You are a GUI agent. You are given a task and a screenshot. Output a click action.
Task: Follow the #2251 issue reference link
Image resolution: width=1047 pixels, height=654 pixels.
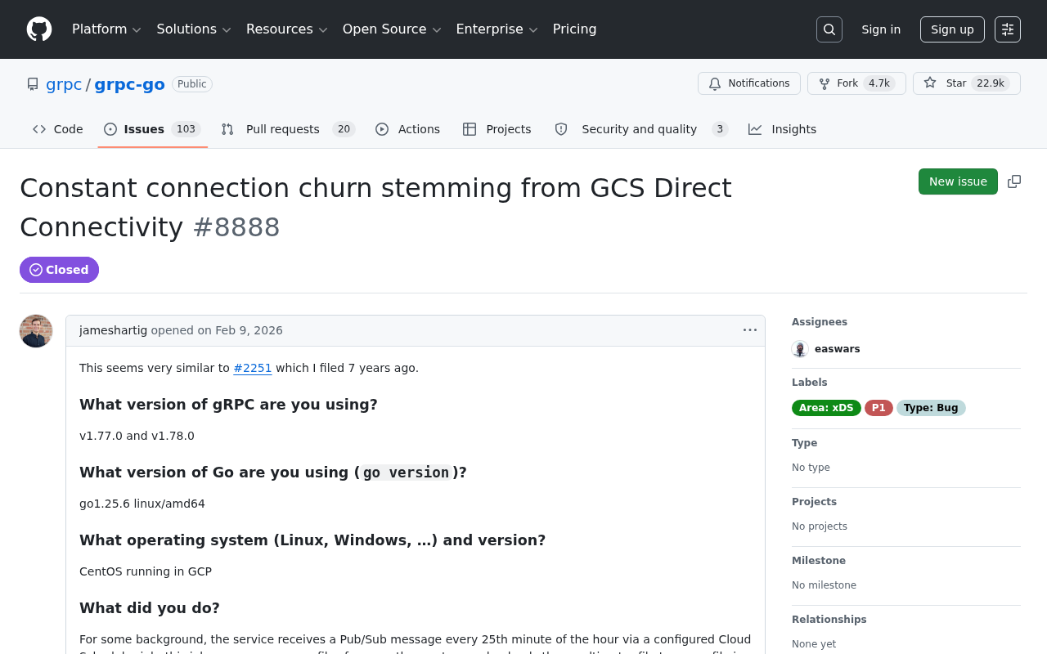[x=253, y=368]
